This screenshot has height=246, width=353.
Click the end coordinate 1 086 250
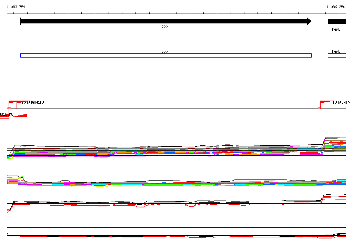pyautogui.click(x=336, y=7)
